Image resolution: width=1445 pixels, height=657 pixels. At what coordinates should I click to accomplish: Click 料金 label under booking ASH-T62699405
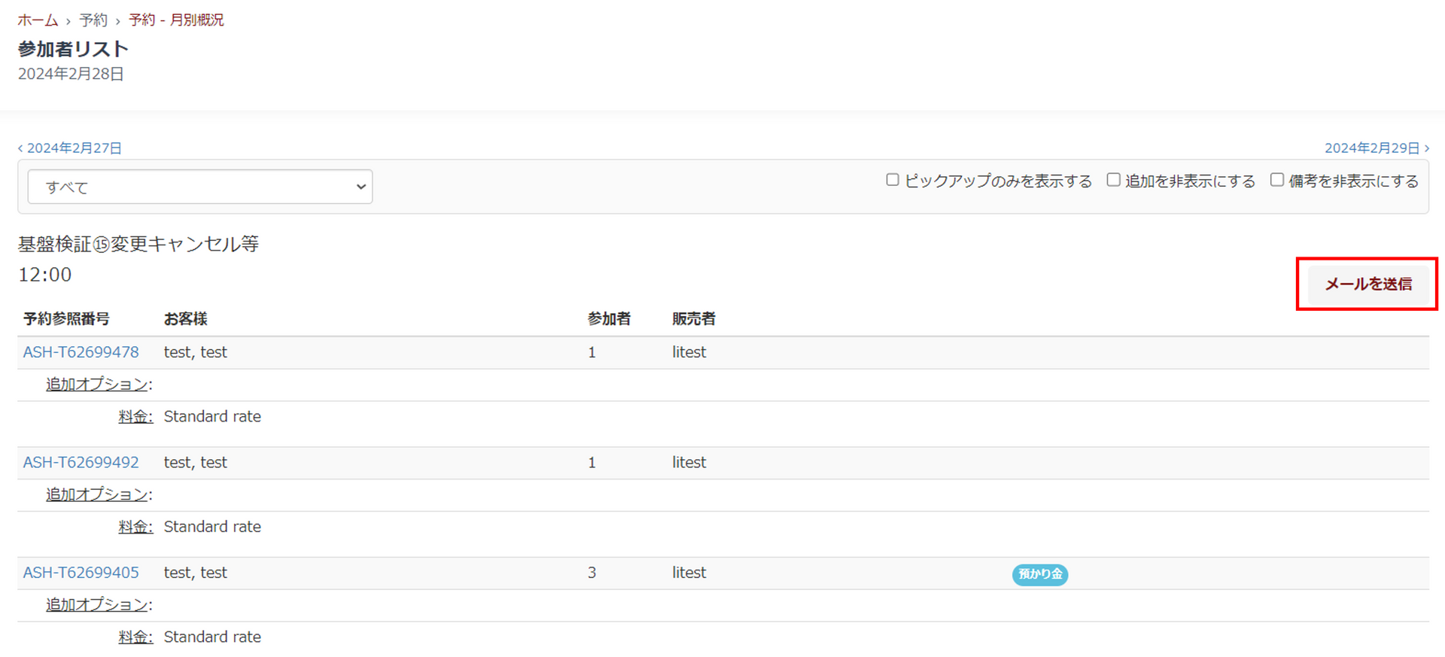pyautogui.click(x=135, y=637)
